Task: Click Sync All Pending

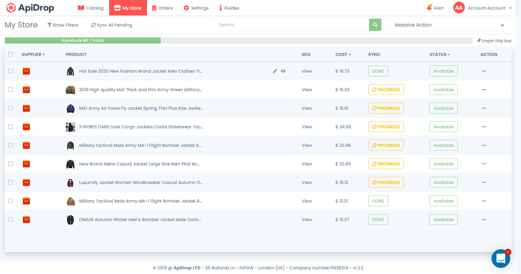Action: pos(111,25)
